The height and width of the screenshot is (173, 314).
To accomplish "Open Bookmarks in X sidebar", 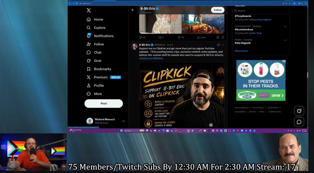I will click(99, 69).
